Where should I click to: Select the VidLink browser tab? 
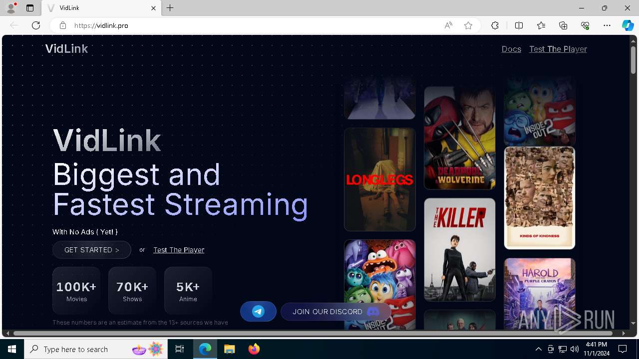coord(102,8)
